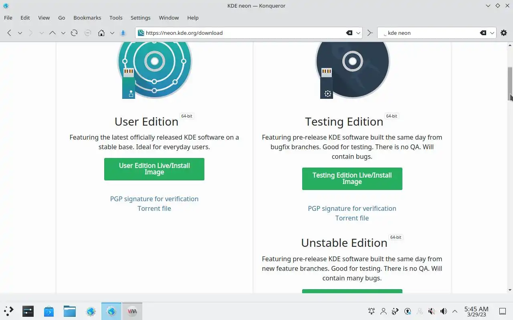
Task: Open User Edition PGP signature link
Action: click(154, 199)
